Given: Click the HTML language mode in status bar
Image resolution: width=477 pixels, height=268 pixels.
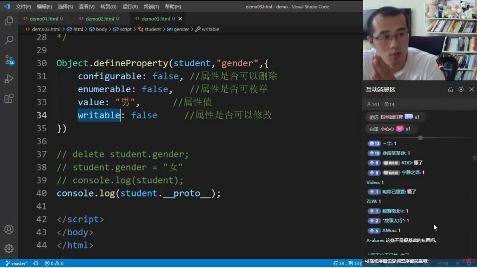Looking at the screenshot, I should tap(443, 263).
